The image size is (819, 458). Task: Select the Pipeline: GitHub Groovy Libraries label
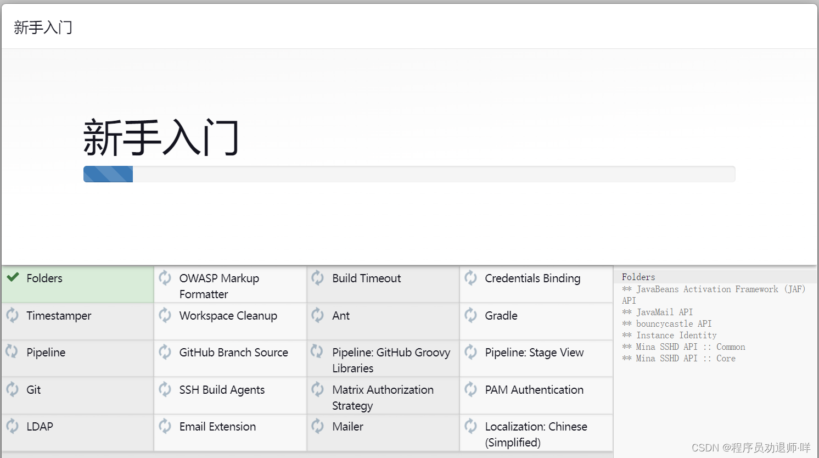pos(391,360)
